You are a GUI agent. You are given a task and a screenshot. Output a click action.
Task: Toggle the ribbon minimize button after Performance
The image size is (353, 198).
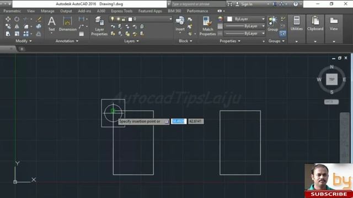point(220,11)
